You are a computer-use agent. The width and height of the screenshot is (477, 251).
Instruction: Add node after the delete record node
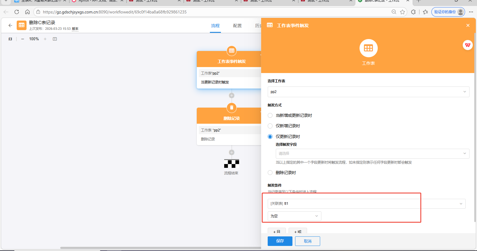click(232, 152)
